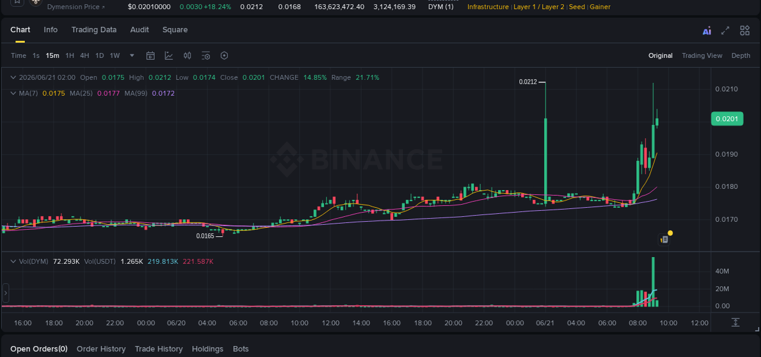Screen dimensions: 761x357
Task: Click the CHANGE 14.85% value
Action: point(315,77)
